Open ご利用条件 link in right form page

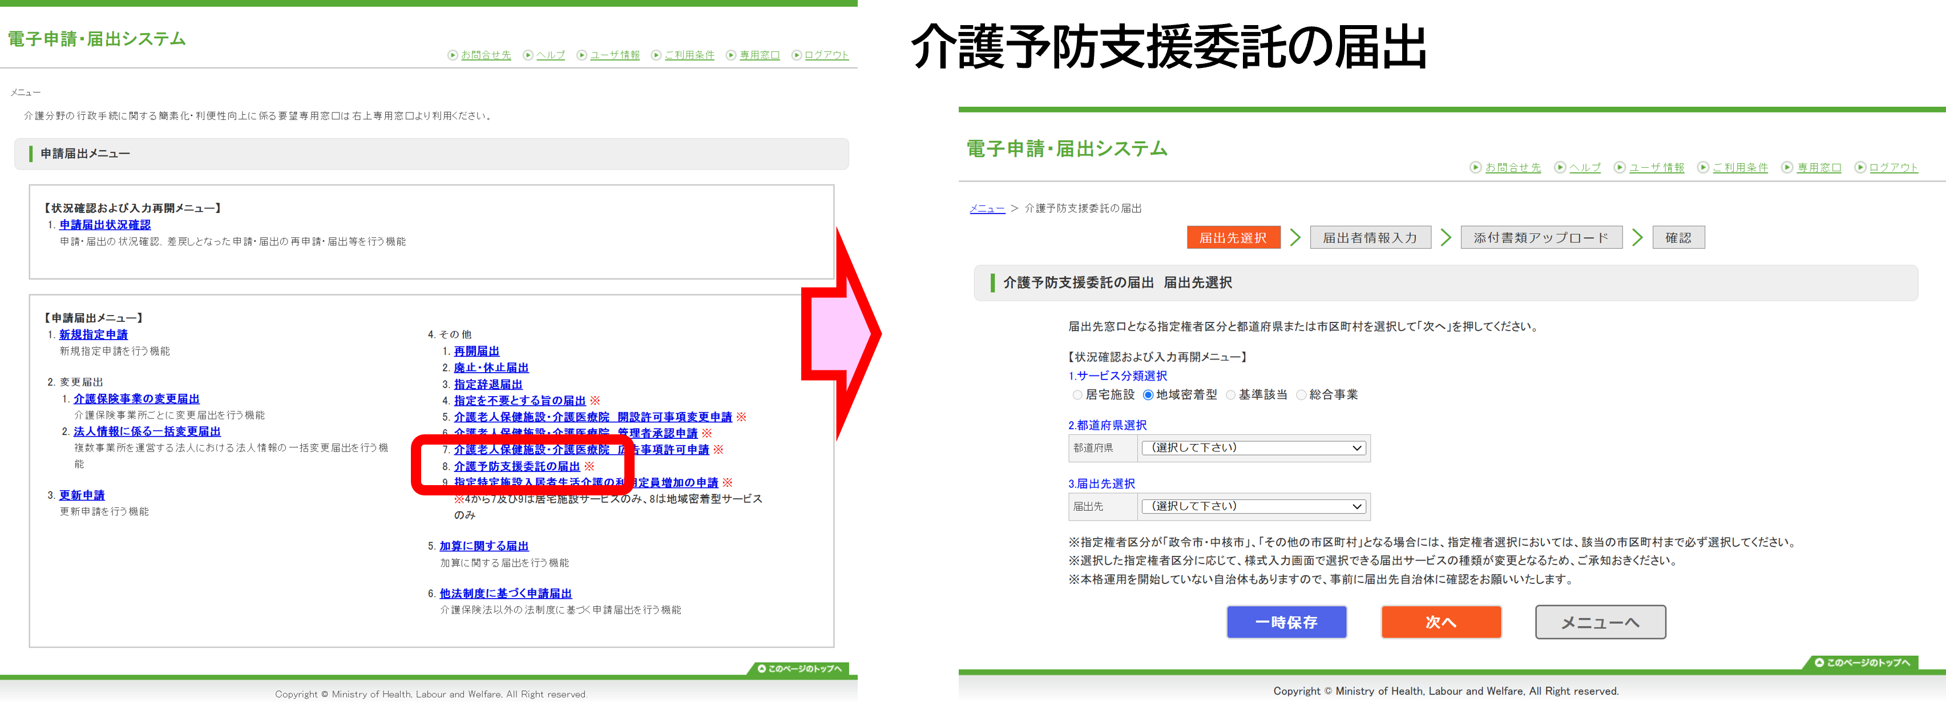(1741, 168)
